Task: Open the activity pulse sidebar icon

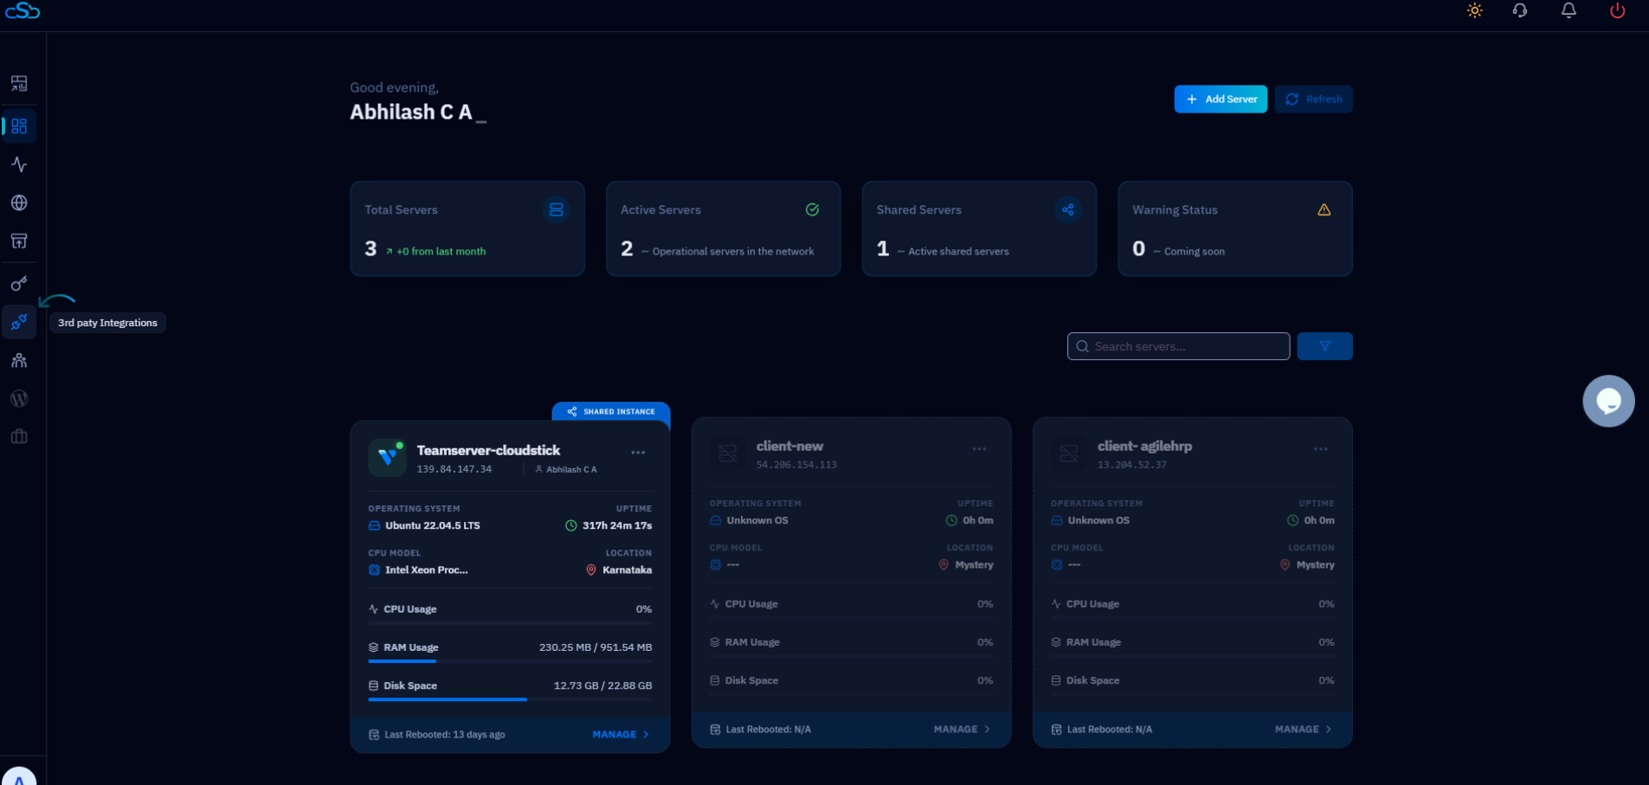Action: click(19, 164)
